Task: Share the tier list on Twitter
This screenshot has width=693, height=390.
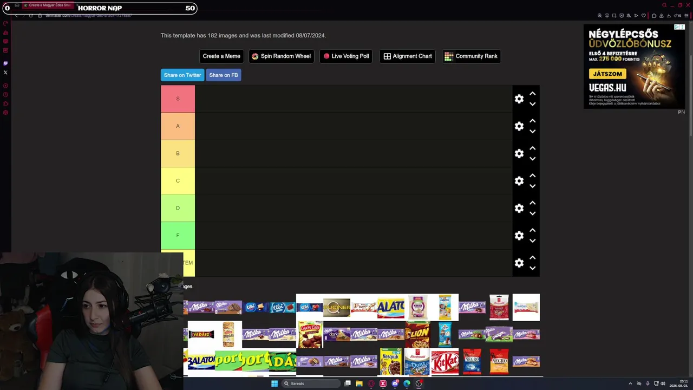Action: pos(182,75)
